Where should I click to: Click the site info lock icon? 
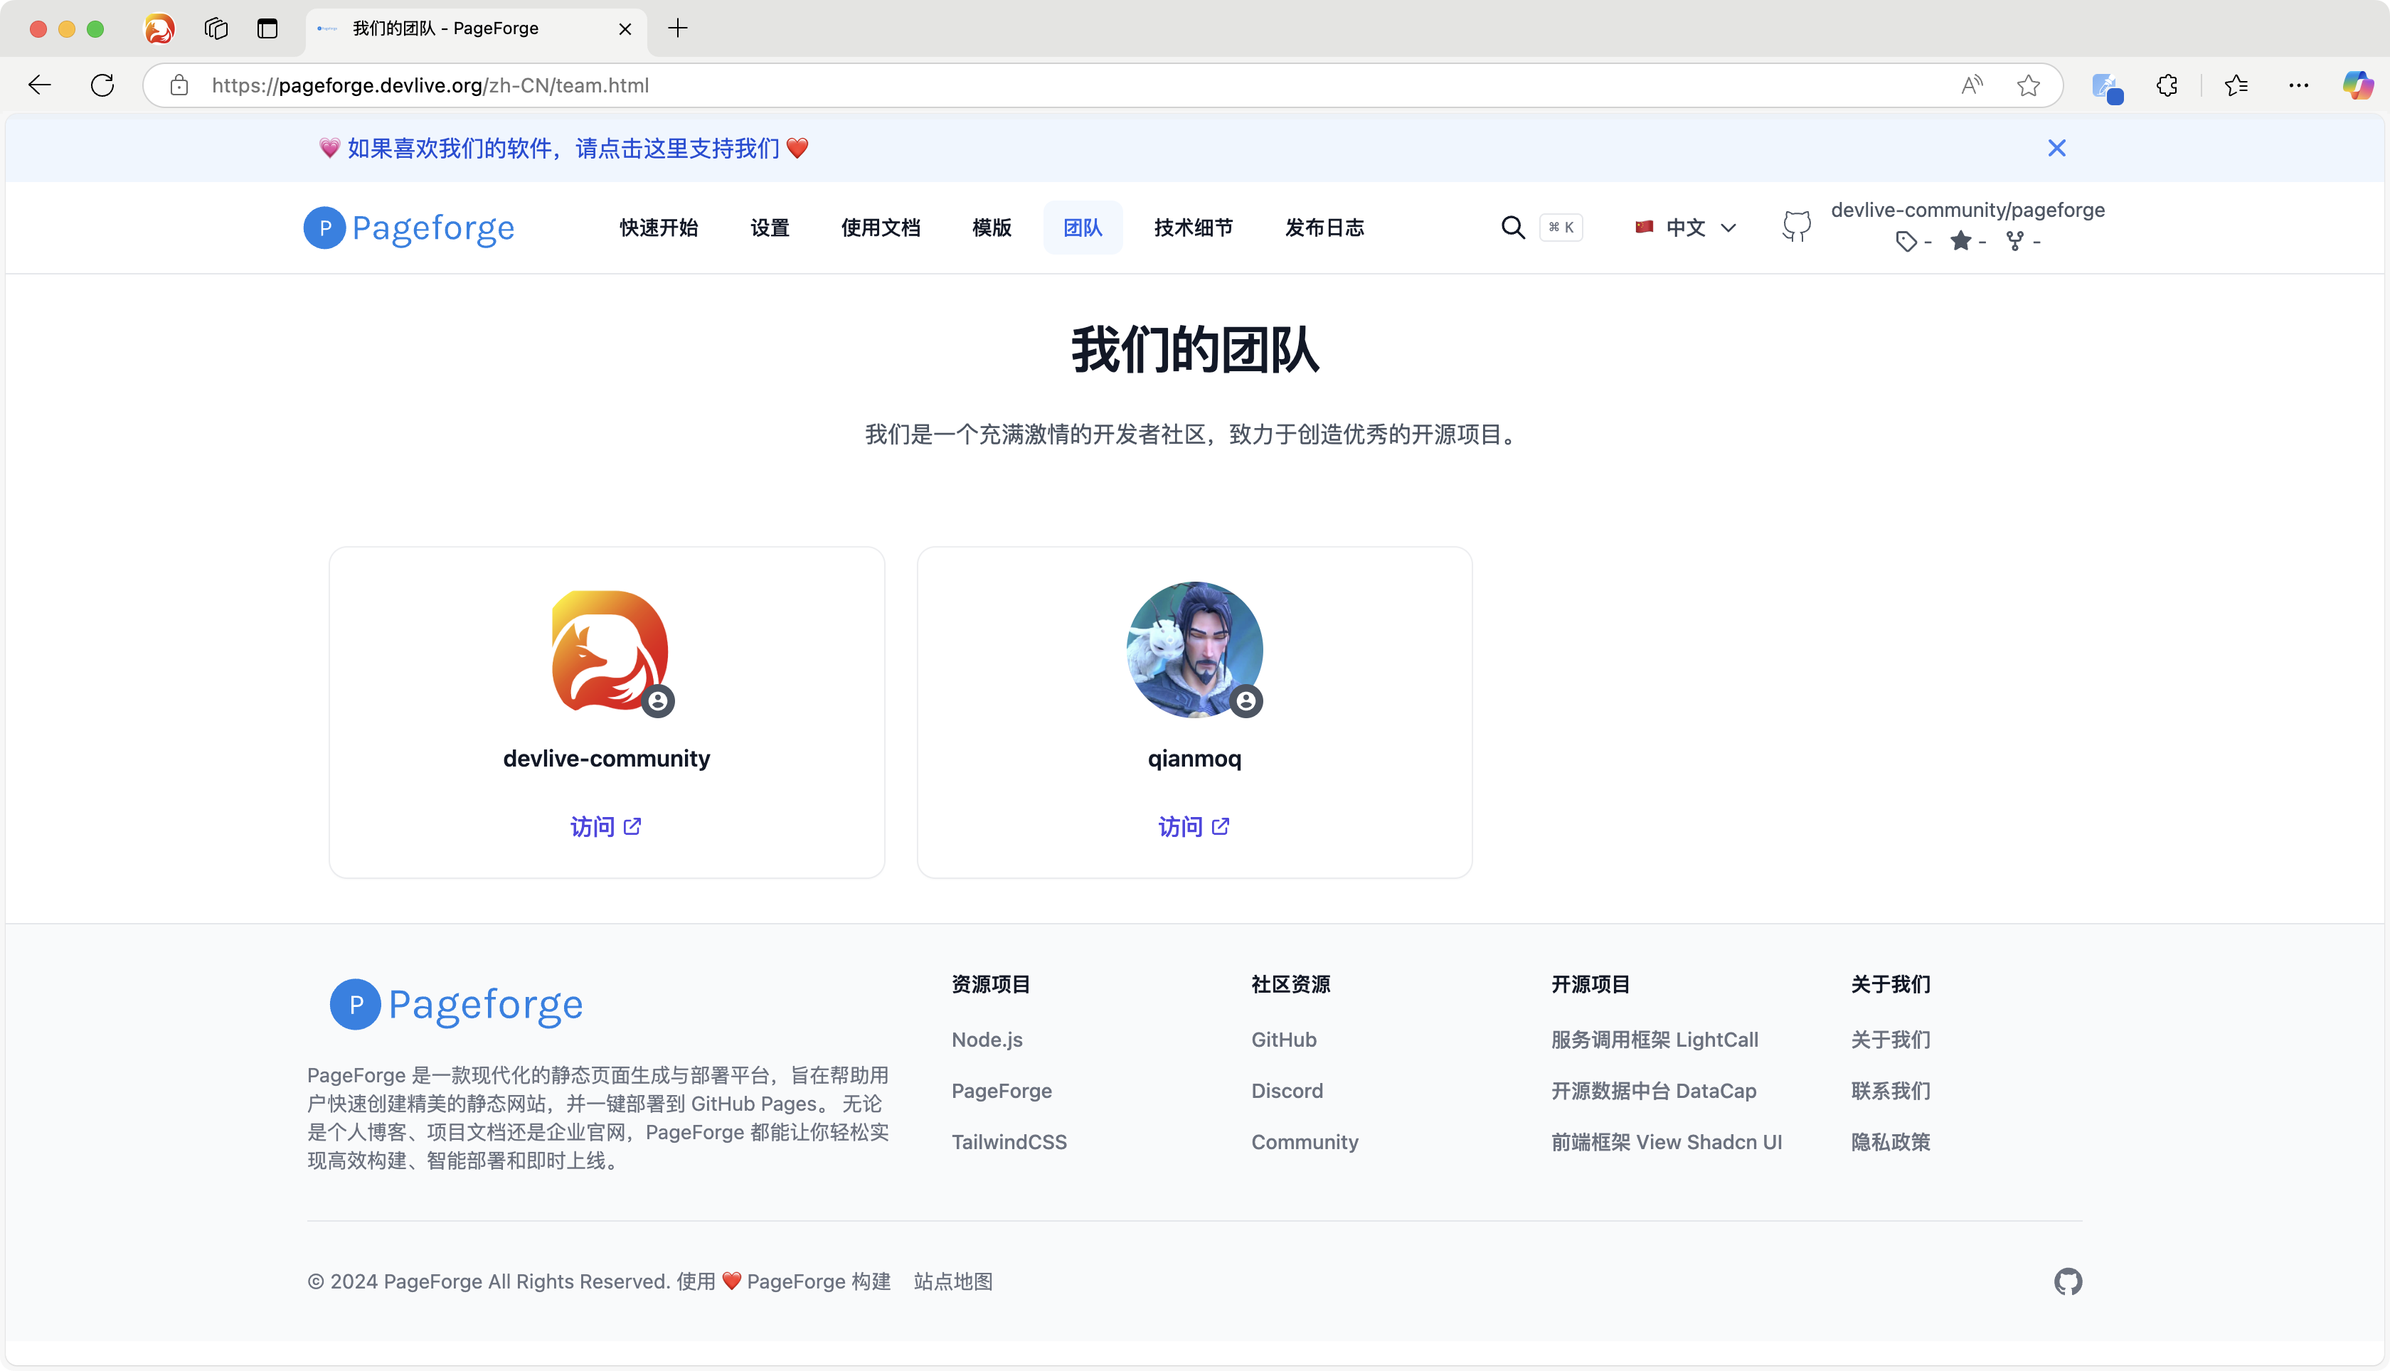point(179,85)
